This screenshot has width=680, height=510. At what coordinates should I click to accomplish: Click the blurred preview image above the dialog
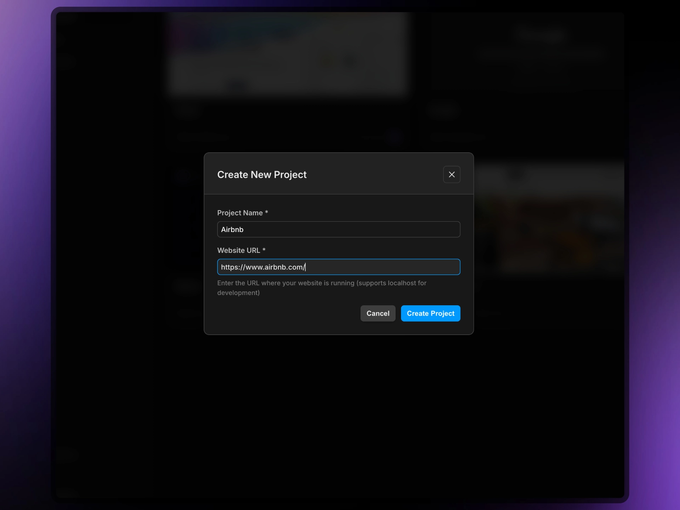click(288, 53)
